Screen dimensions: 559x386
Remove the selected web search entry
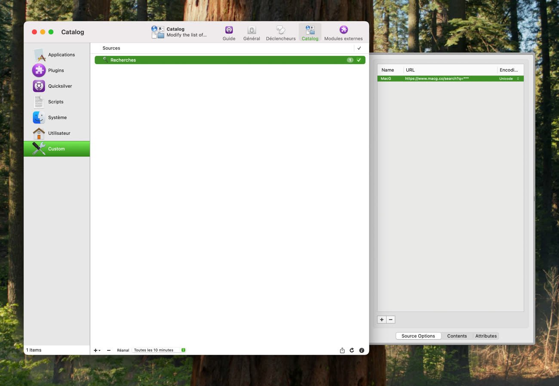[390, 320]
